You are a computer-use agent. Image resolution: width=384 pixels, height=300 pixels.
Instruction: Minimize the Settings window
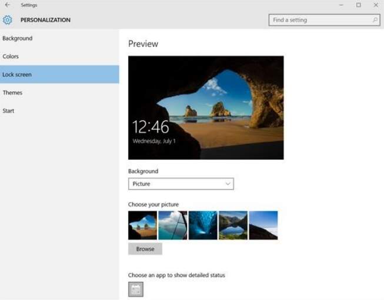[x=342, y=5]
